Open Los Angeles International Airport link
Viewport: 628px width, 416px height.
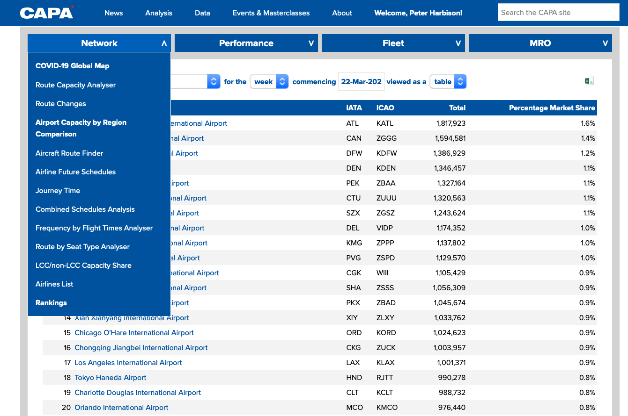pyautogui.click(x=128, y=362)
